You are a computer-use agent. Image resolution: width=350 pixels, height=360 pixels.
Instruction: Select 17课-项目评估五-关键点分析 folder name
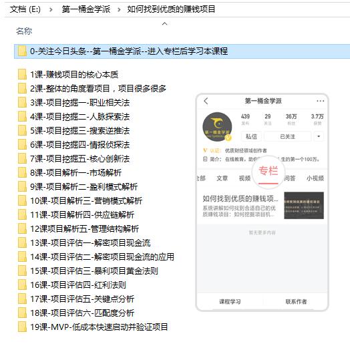pos(82,299)
